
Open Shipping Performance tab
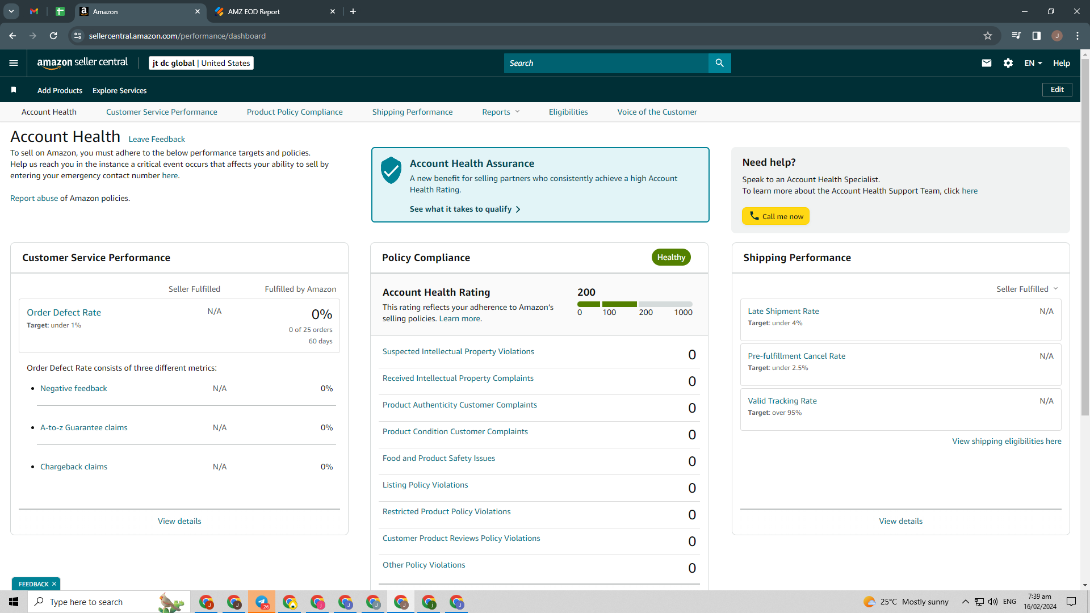412,112
